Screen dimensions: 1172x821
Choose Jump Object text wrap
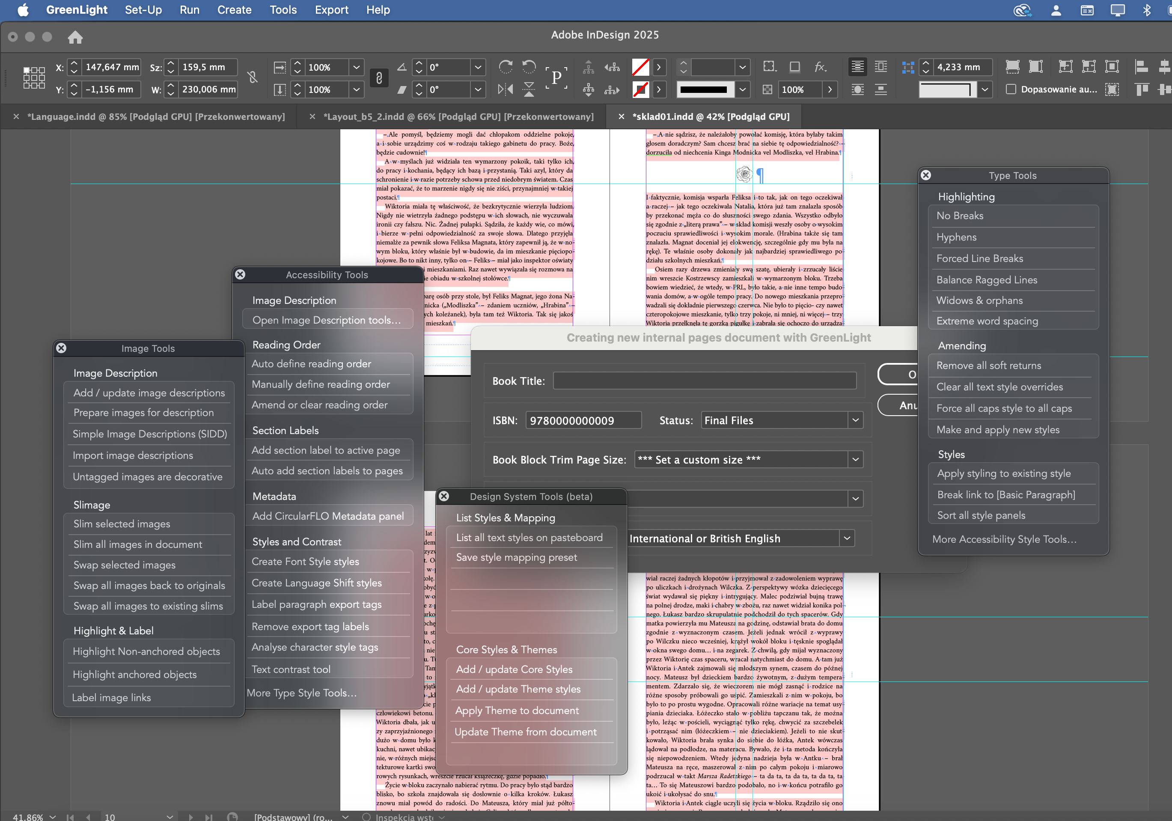coord(881,89)
